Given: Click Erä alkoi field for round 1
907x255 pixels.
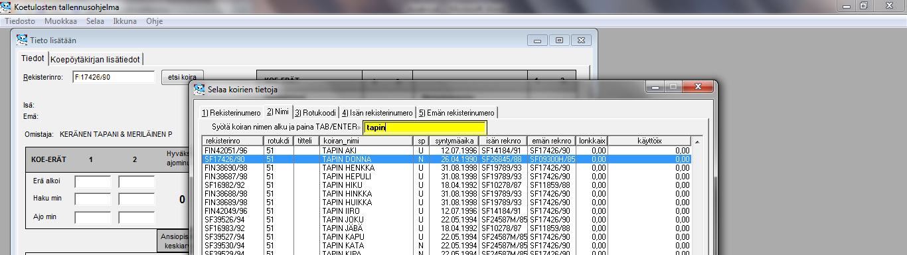Looking at the screenshot, I should (x=92, y=181).
